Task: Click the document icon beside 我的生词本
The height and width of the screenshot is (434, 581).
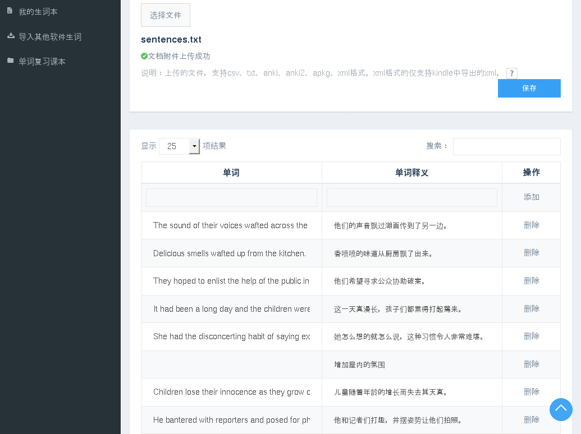Action: pyautogui.click(x=10, y=11)
